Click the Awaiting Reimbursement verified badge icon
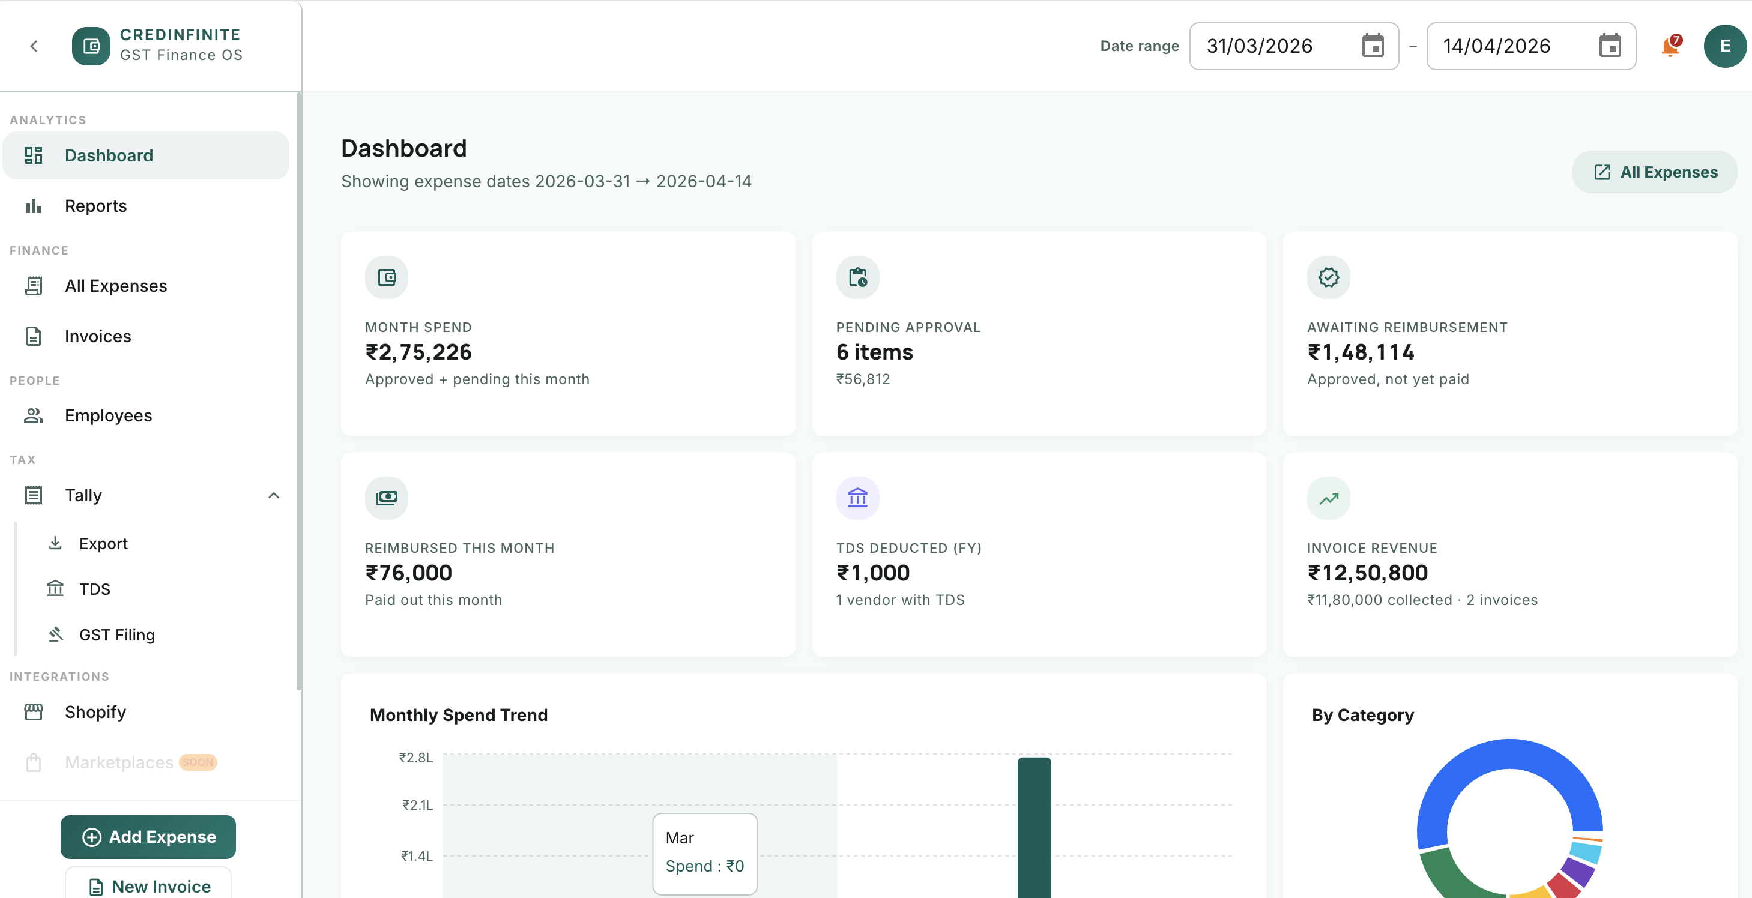 1328,277
